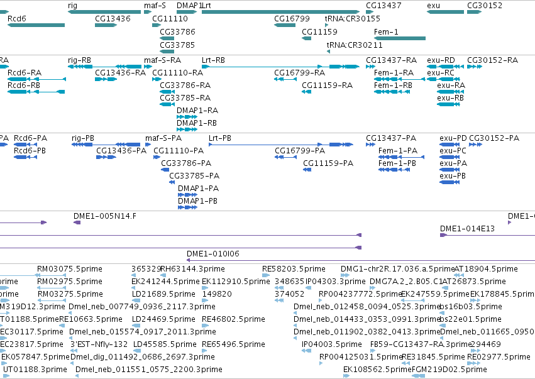Click the CG16799 gene label
535x379 pixels.
(292, 18)
